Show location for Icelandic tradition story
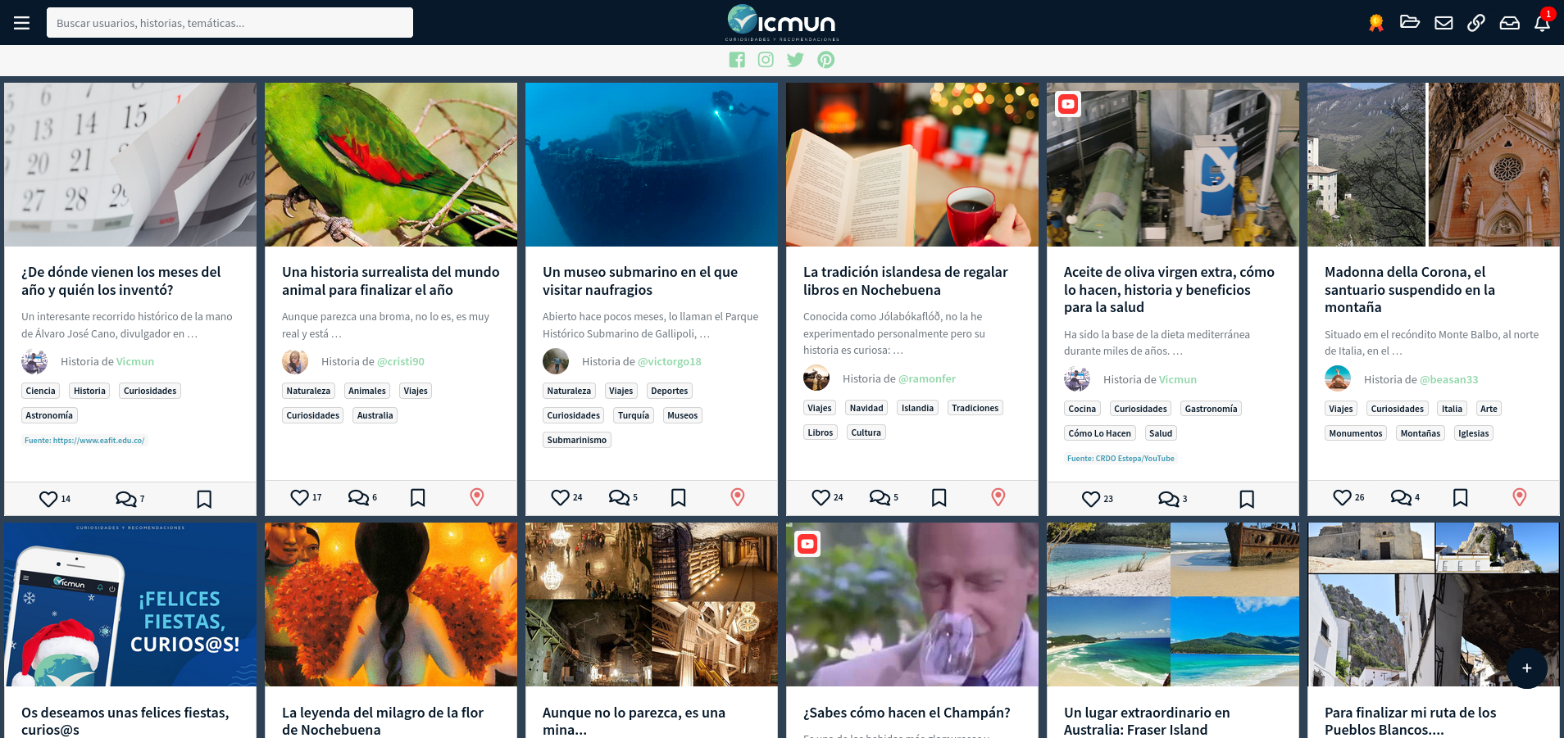The height and width of the screenshot is (738, 1564). [x=998, y=497]
